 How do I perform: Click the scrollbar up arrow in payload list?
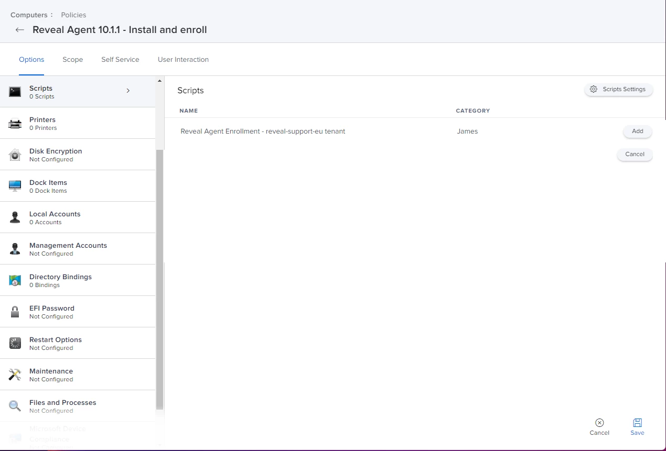[160, 81]
